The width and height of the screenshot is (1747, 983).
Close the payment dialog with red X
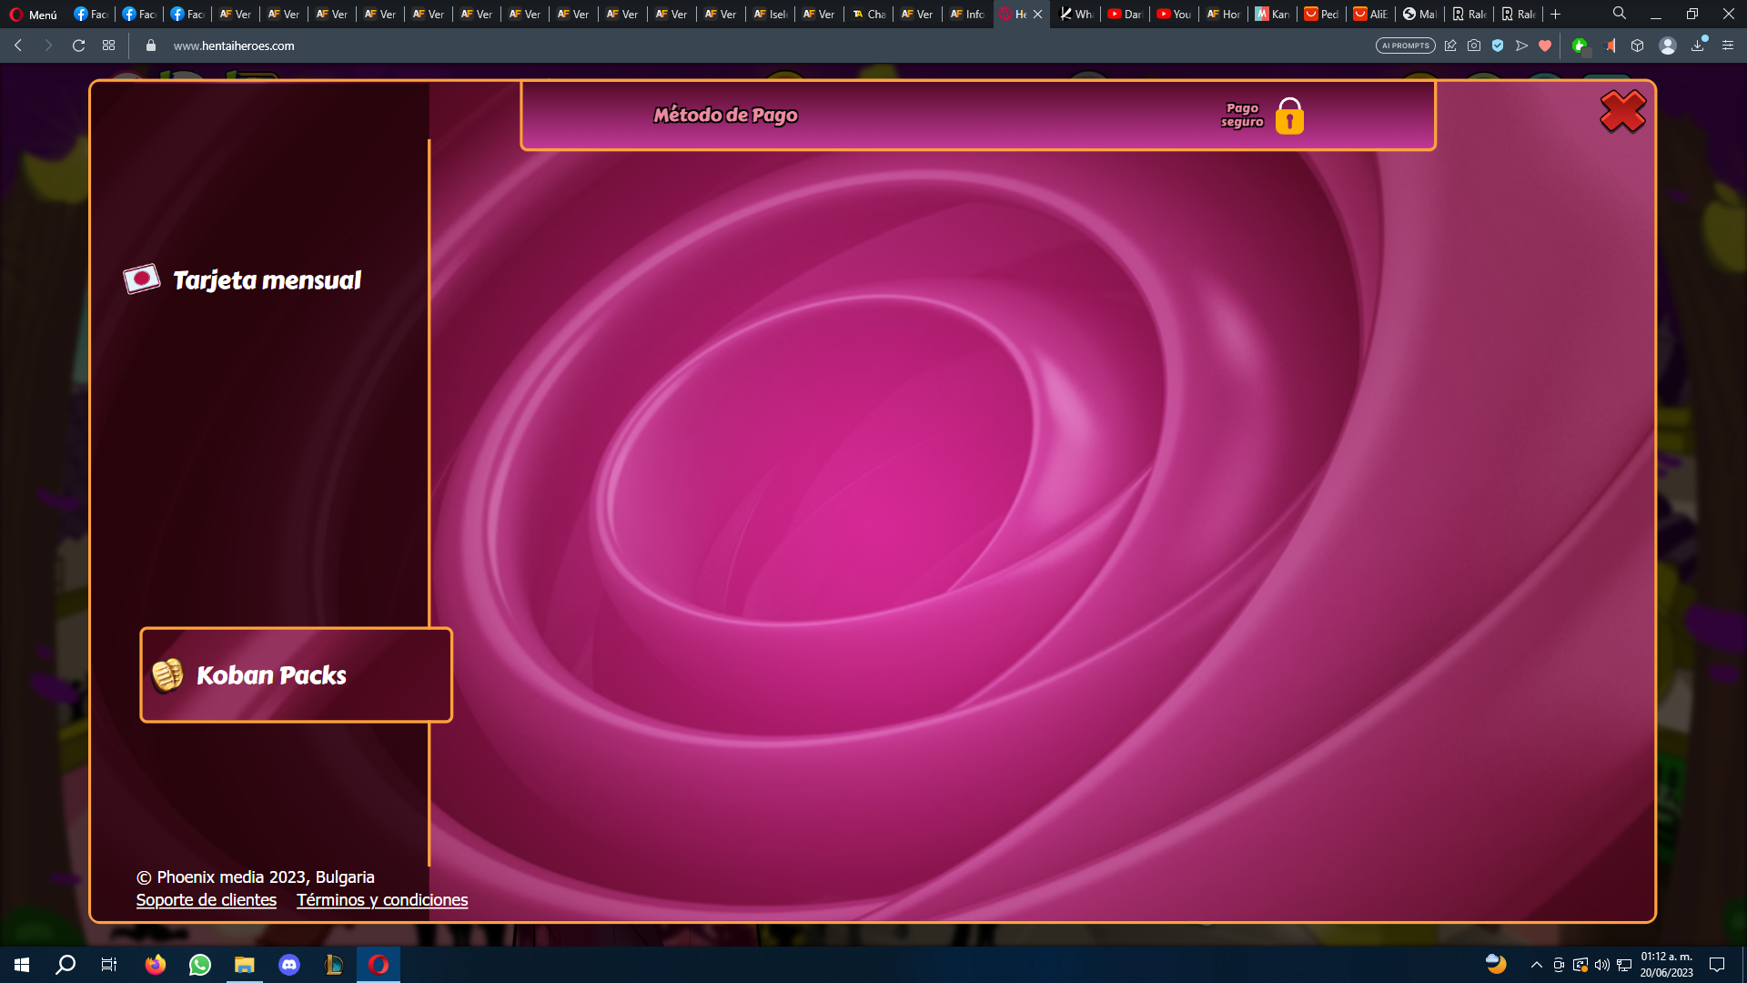point(1622,112)
